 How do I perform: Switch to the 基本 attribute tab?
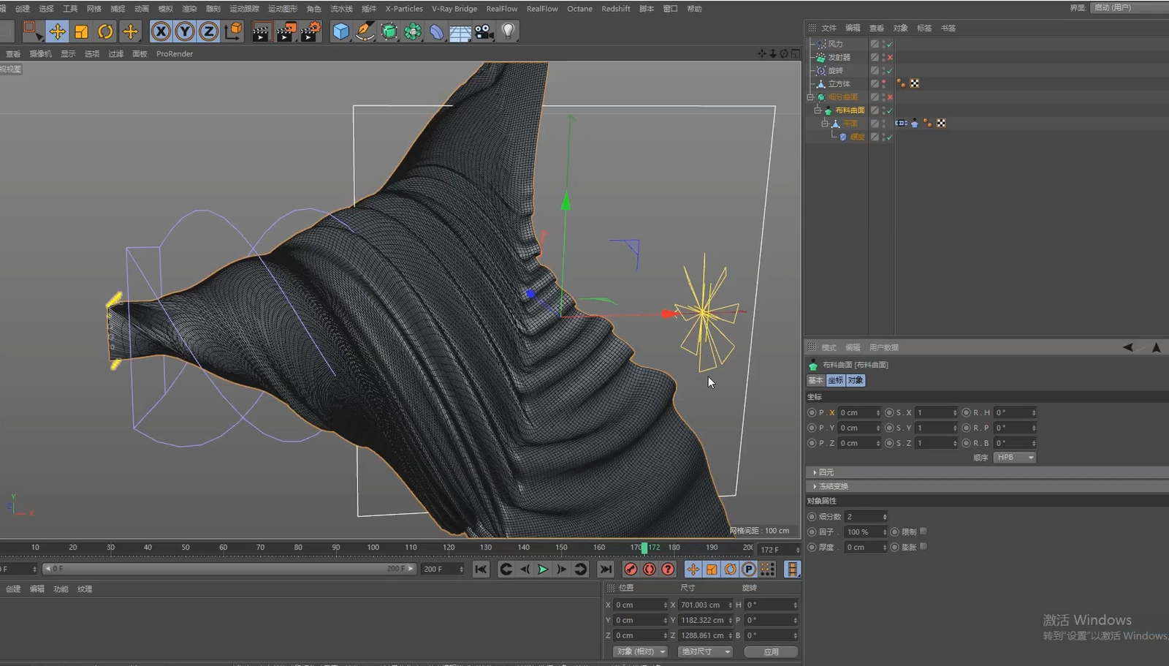pos(815,380)
